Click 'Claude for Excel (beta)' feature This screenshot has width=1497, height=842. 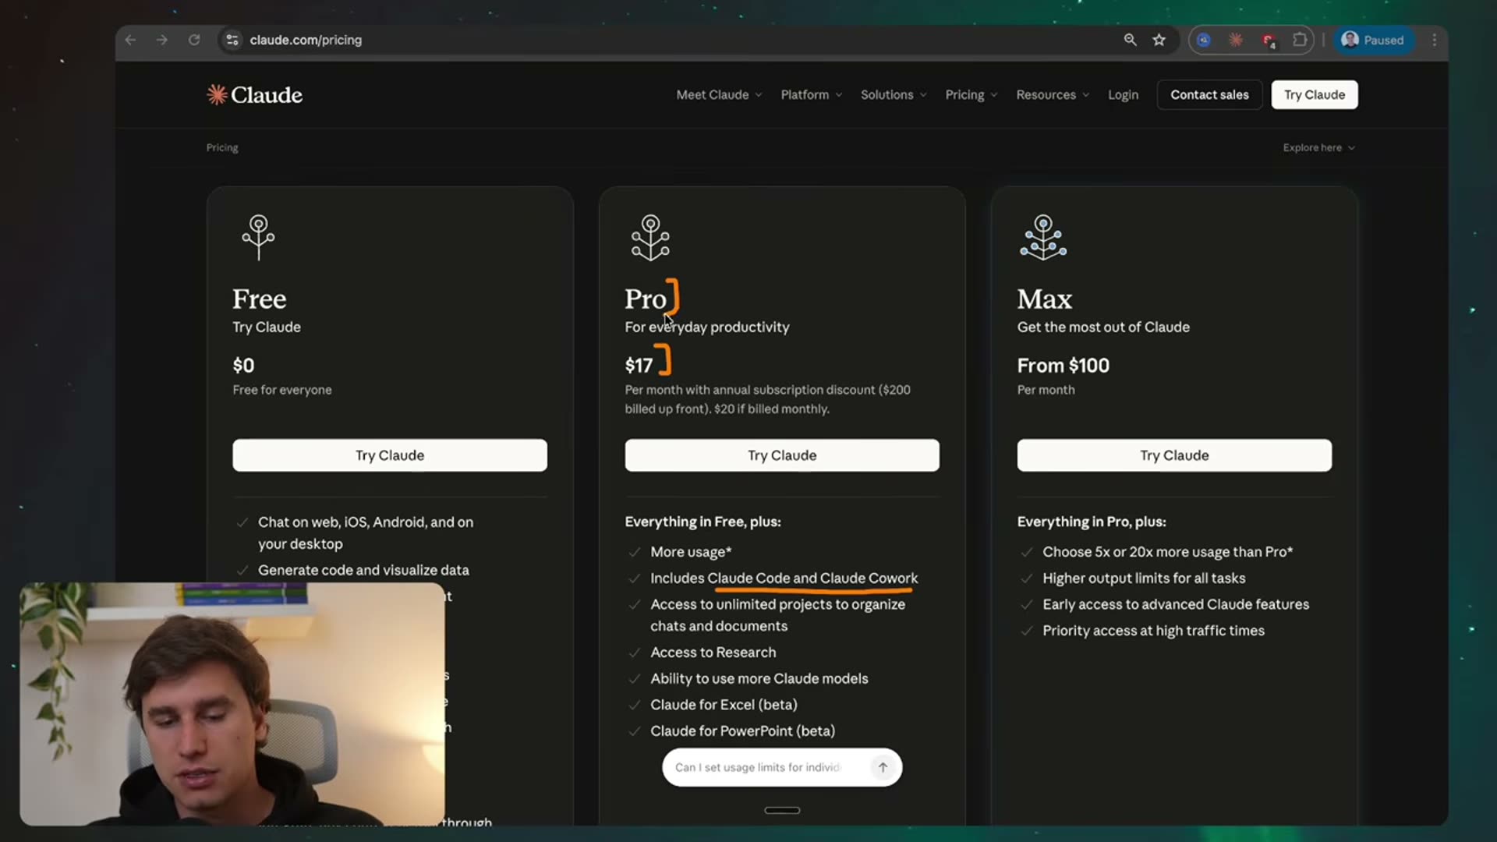pos(724,704)
